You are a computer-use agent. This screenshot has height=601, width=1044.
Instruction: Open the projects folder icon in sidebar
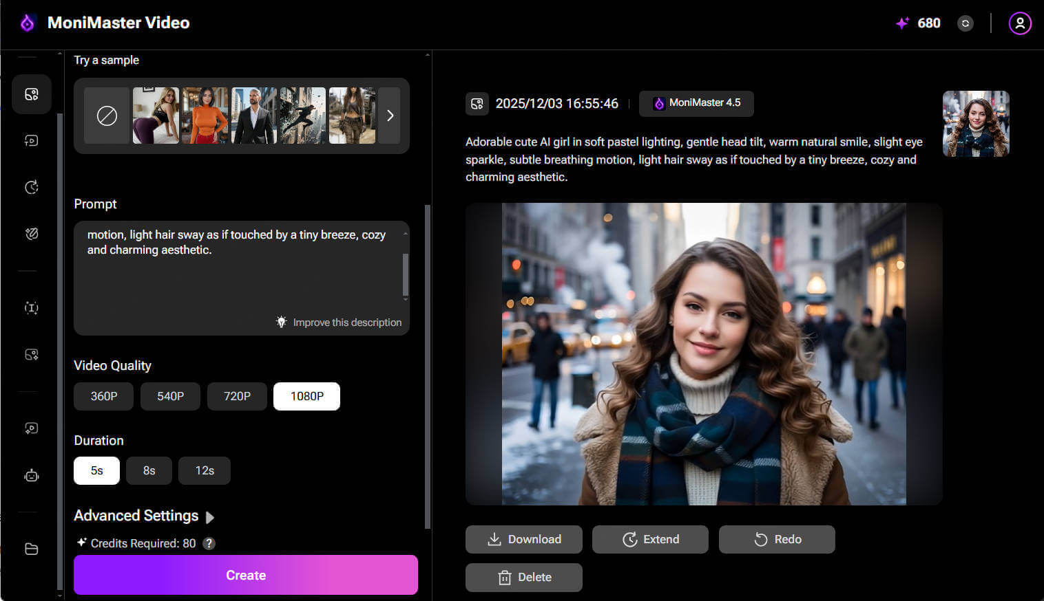[x=32, y=549]
